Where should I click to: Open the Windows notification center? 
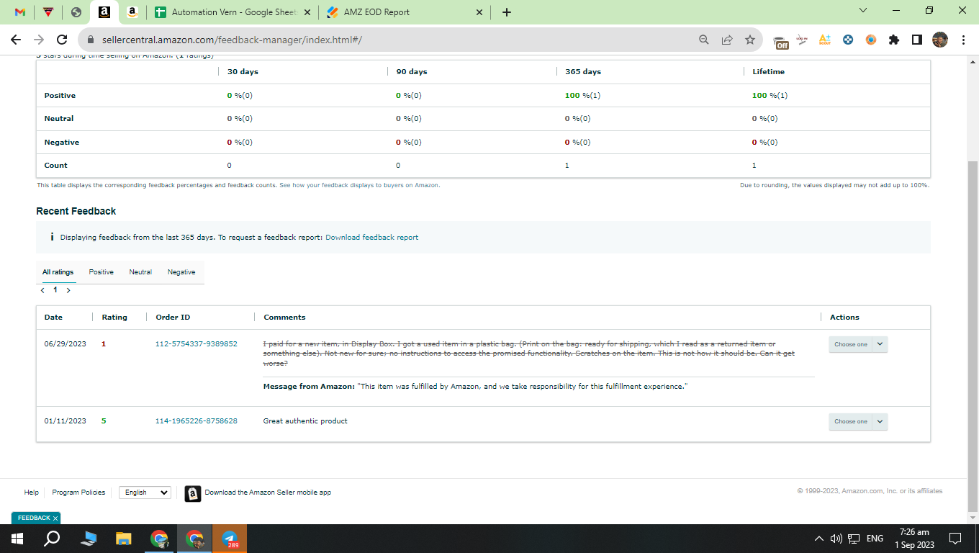(955, 539)
